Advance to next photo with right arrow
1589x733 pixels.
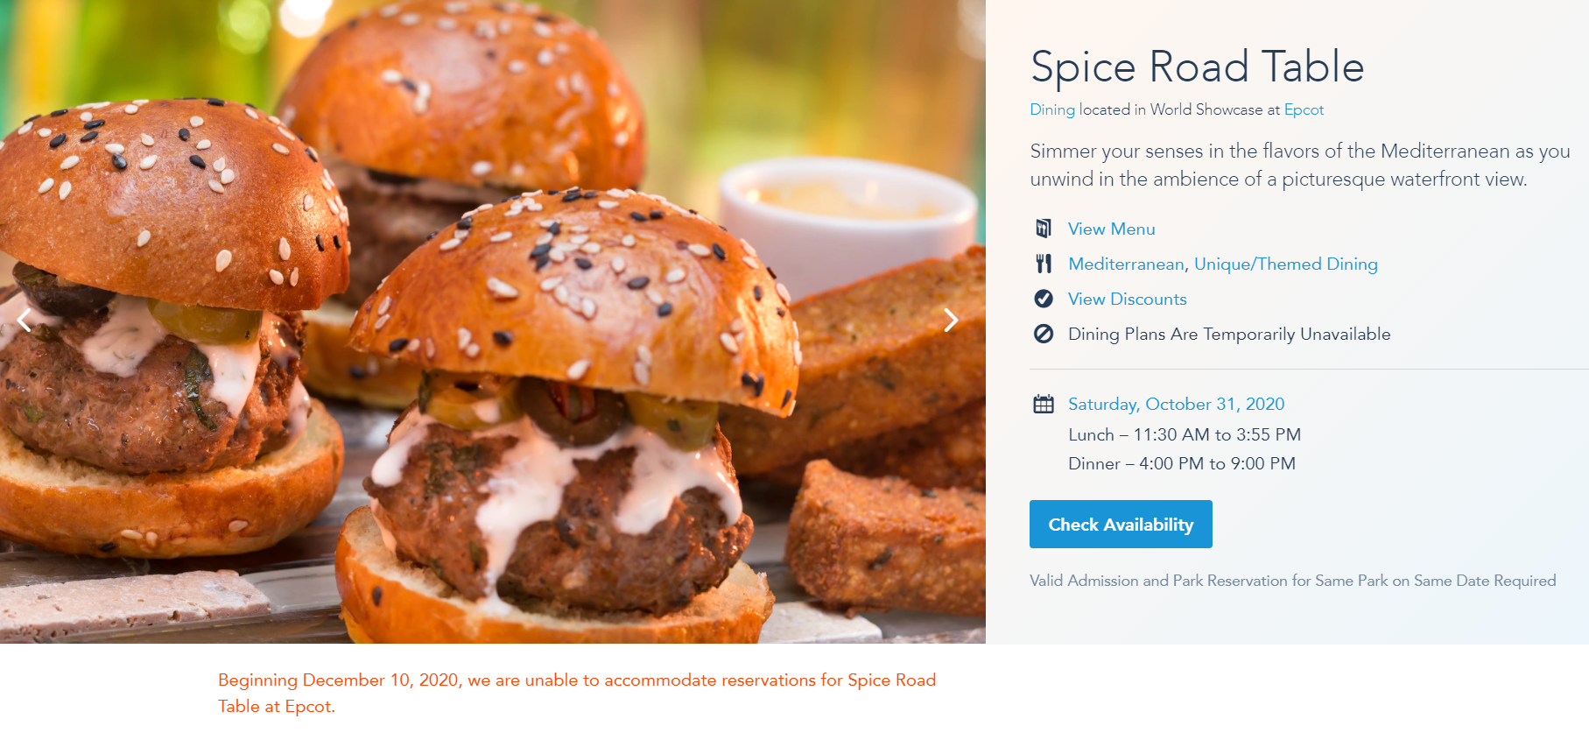point(952,321)
